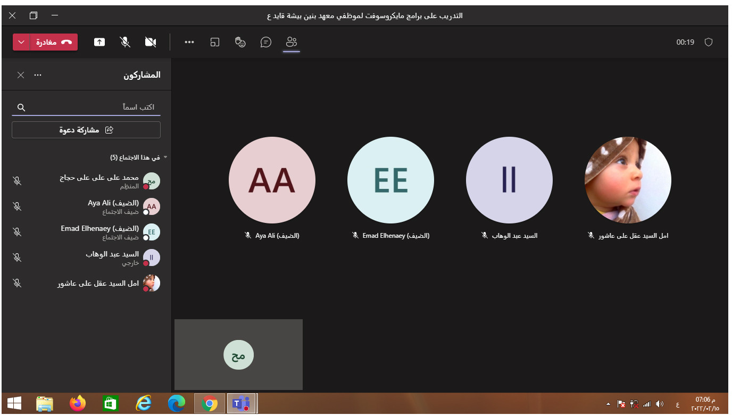Click the مح avatar in participant list
Image resolution: width=732 pixels, height=415 pixels.
pyautogui.click(x=152, y=181)
